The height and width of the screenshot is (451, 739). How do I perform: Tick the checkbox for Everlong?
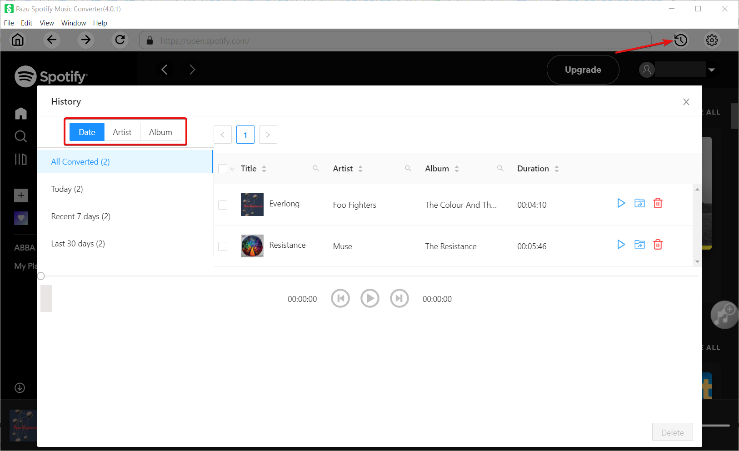pos(223,205)
